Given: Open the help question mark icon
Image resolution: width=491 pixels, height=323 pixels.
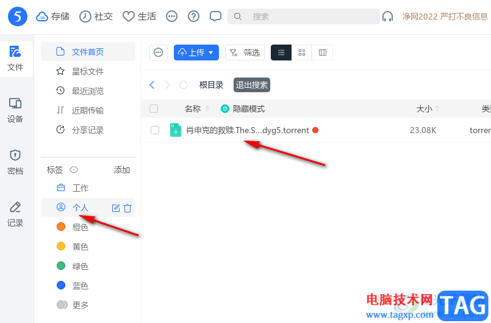Looking at the screenshot, I should (x=193, y=16).
